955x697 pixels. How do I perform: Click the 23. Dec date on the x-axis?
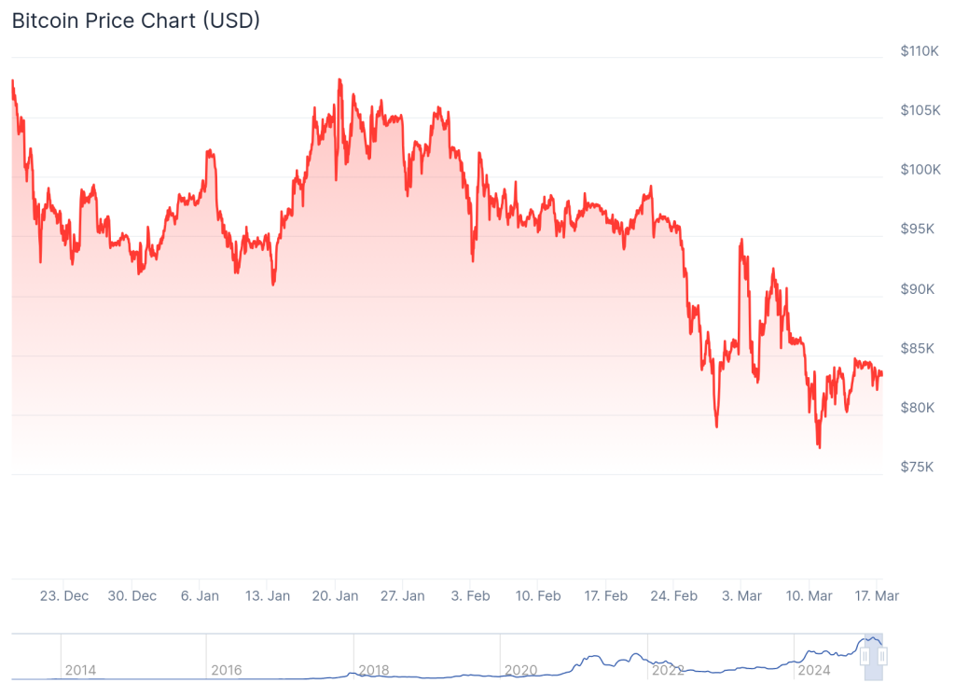click(x=64, y=596)
